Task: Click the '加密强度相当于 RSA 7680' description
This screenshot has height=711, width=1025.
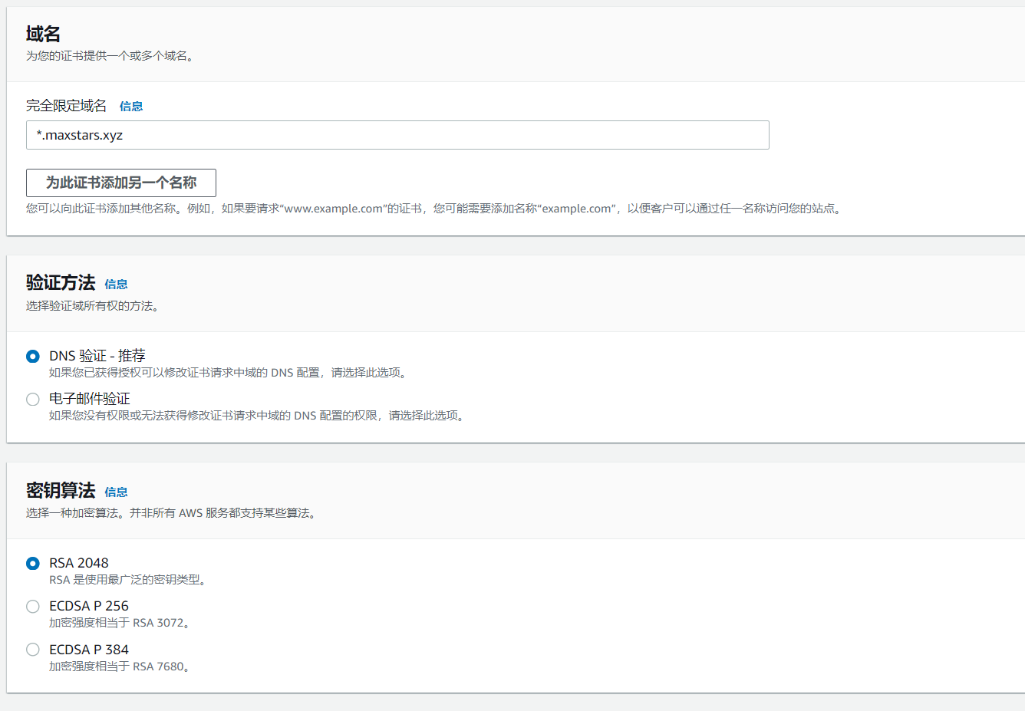Action: pyautogui.click(x=120, y=667)
